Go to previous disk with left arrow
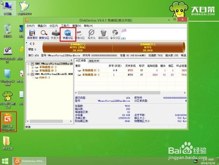The image size is (219, 165). (x=31, y=43)
